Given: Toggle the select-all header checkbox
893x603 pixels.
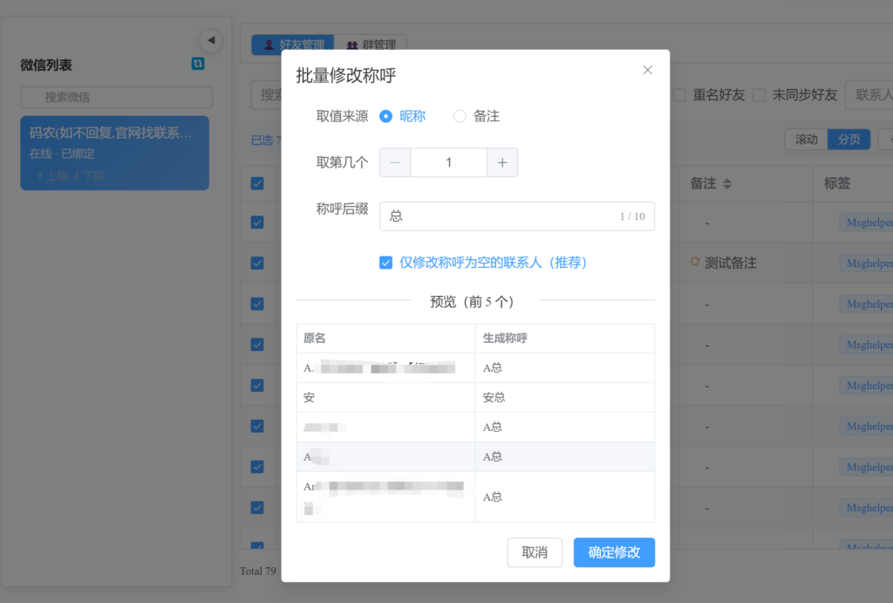Looking at the screenshot, I should click(257, 183).
